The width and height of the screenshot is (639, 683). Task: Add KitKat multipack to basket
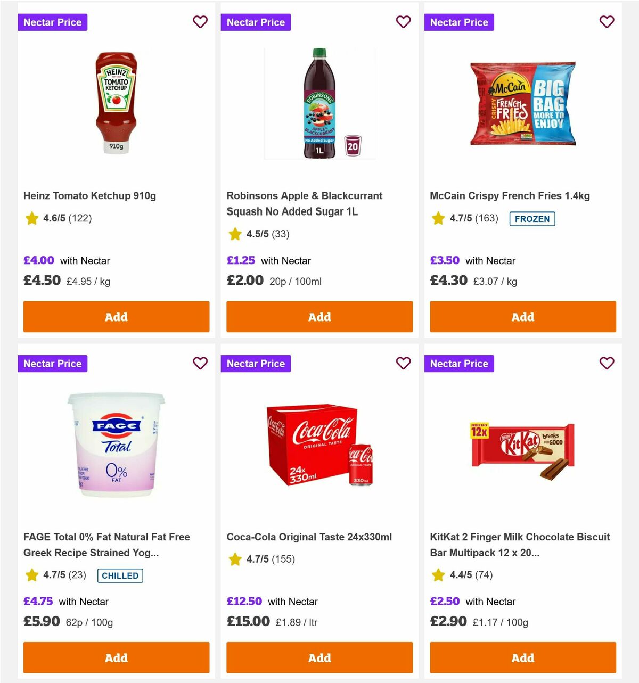[522, 657]
